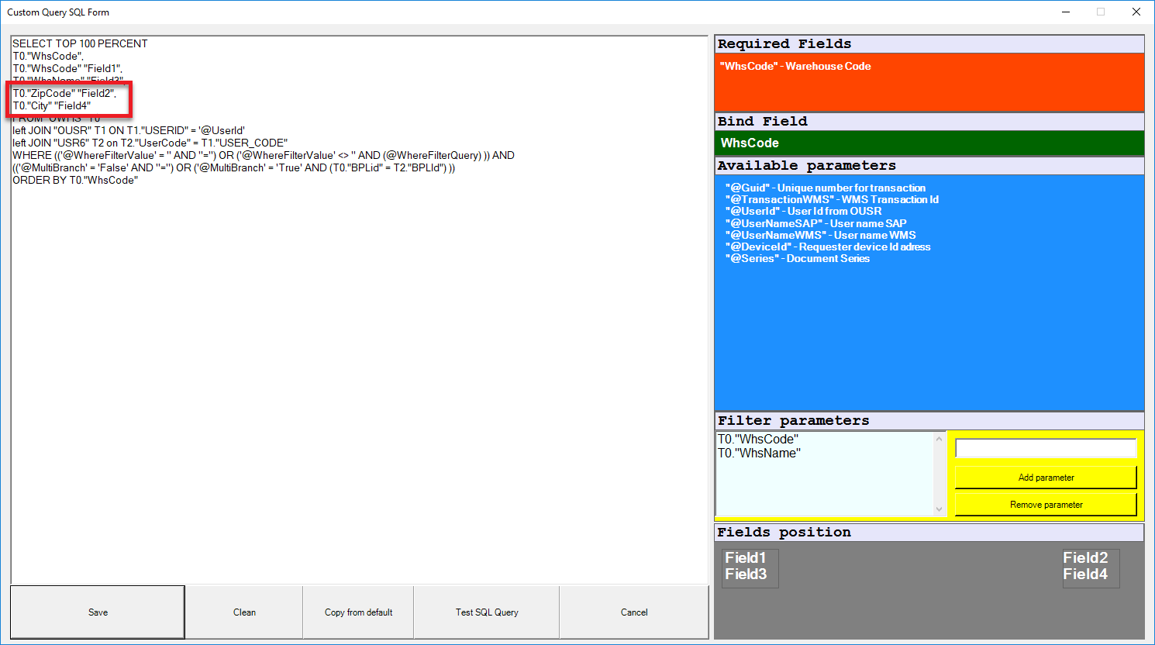Select T0."WhsCode" in Filter parameters list
Viewport: 1155px width, 645px height.
(758, 440)
